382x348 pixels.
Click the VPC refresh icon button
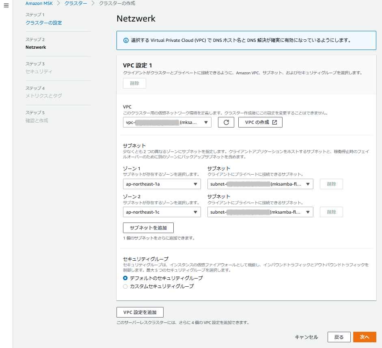226,122
